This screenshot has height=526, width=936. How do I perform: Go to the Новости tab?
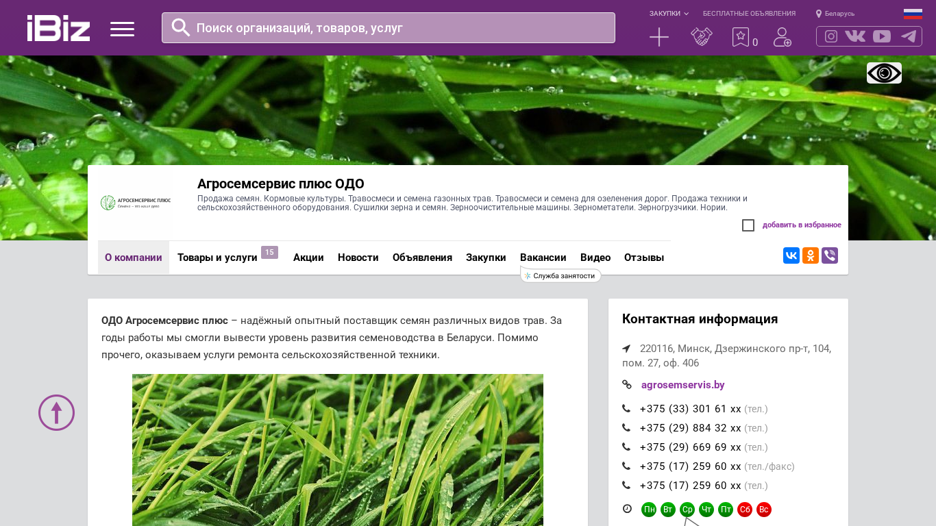click(x=358, y=258)
